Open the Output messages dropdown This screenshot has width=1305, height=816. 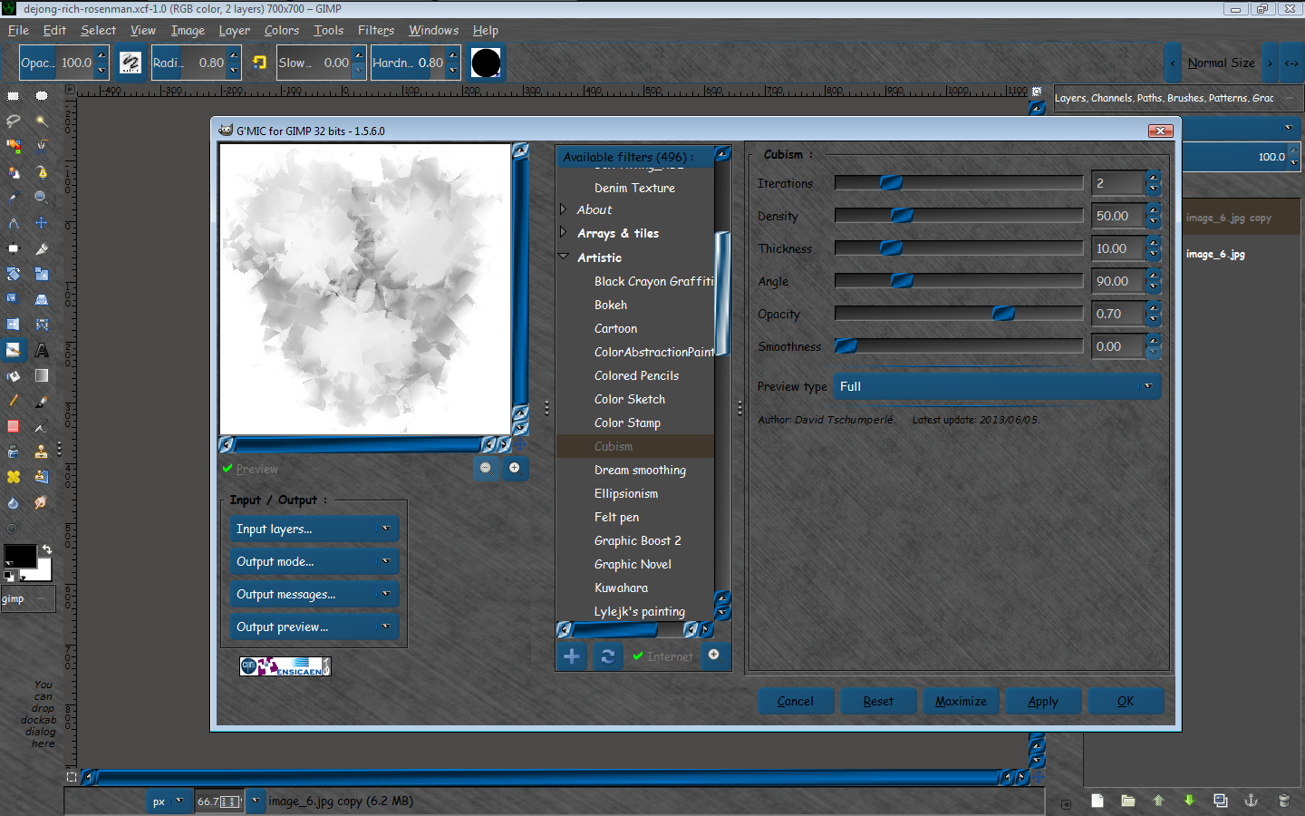click(x=314, y=594)
